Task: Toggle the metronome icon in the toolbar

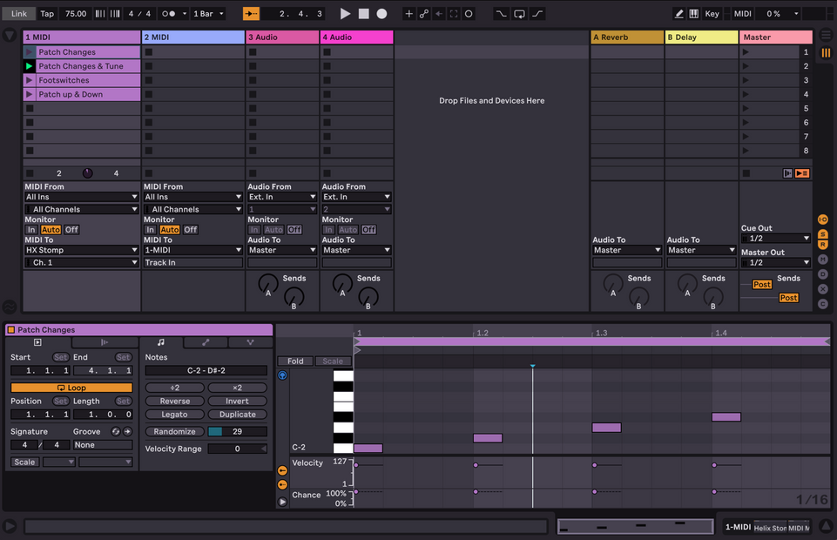Action: click(x=168, y=13)
